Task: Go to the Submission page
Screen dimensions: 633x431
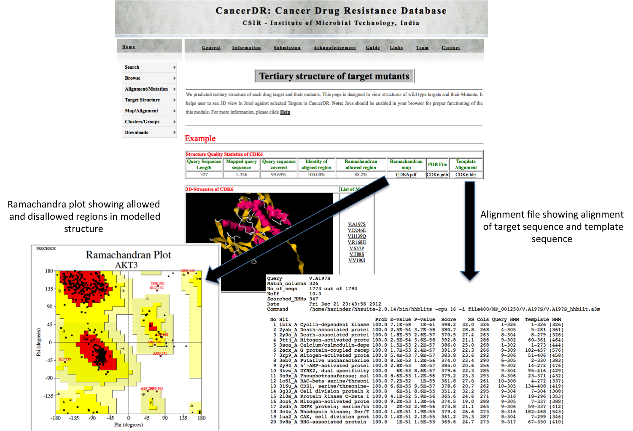Action: 287,48
